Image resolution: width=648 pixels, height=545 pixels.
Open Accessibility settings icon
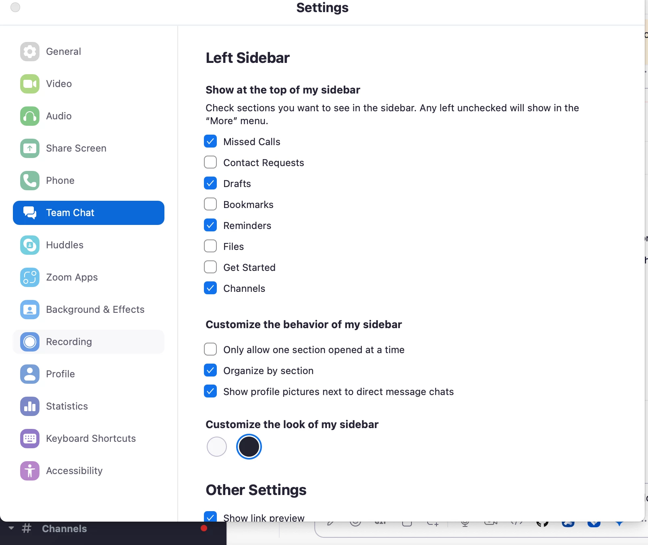[x=30, y=471]
